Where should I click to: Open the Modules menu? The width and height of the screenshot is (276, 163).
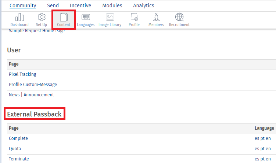[112, 5]
